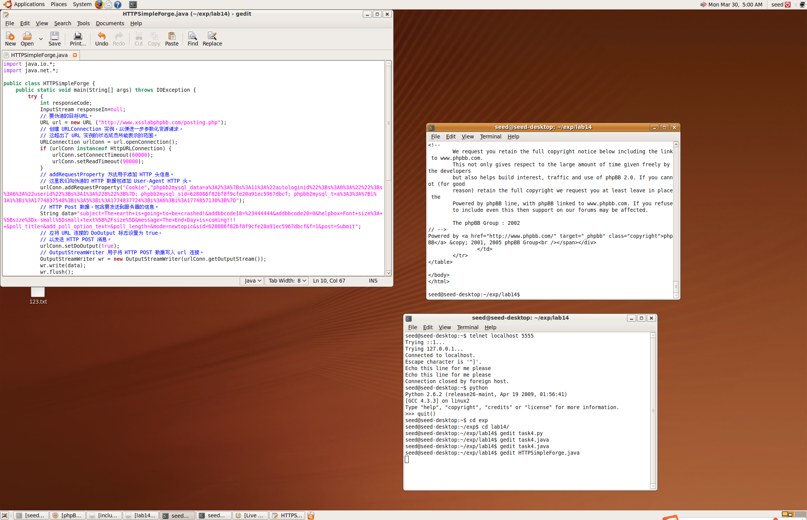
Task: Click the Print toolbar icon
Action: pos(78,39)
